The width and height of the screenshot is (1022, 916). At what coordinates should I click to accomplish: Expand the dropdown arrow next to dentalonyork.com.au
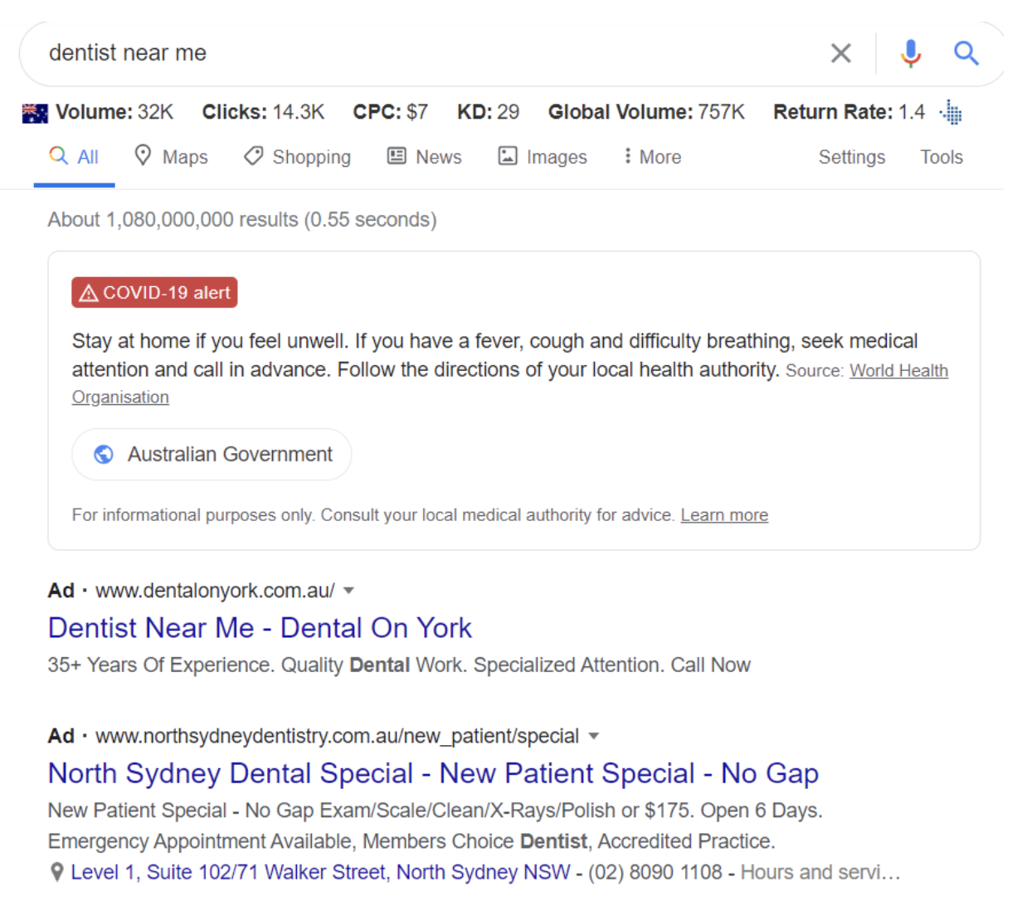[x=348, y=591]
